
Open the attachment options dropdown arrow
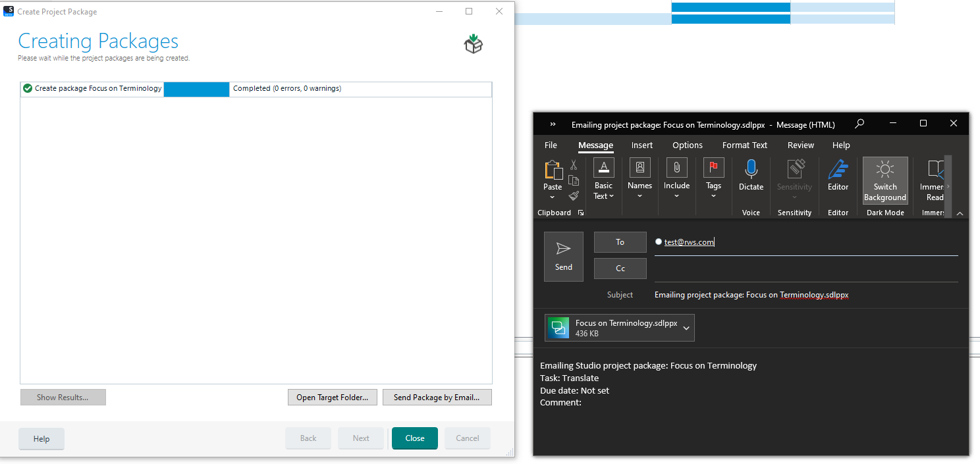[686, 328]
